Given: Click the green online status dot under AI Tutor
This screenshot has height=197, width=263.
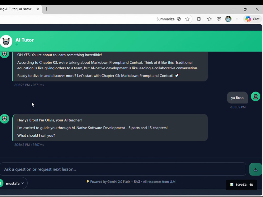Looking at the screenshot, I should pyautogui.click(x=16, y=45).
